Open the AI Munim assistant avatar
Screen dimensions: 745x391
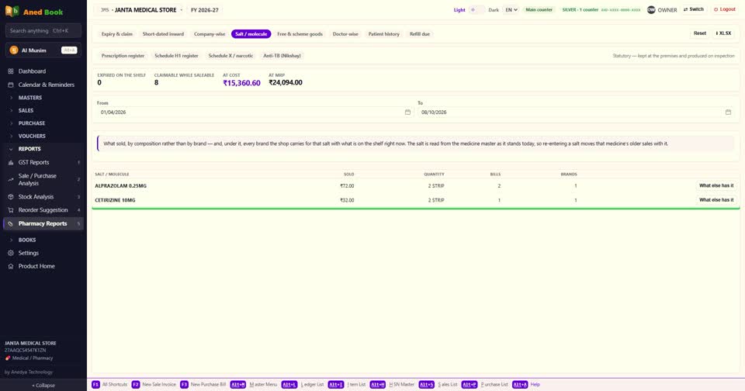pyautogui.click(x=14, y=50)
